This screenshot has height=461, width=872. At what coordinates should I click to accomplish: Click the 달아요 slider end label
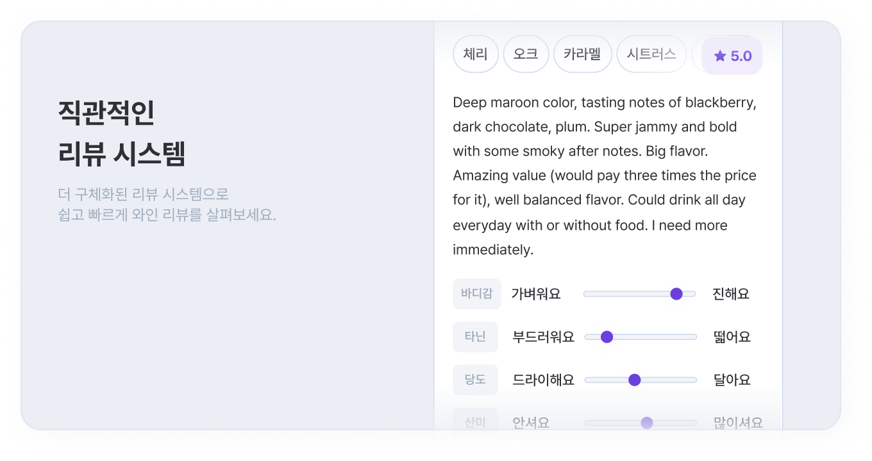click(x=732, y=380)
